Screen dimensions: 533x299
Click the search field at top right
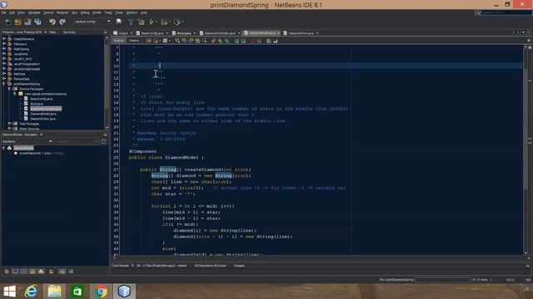[x=506, y=12]
